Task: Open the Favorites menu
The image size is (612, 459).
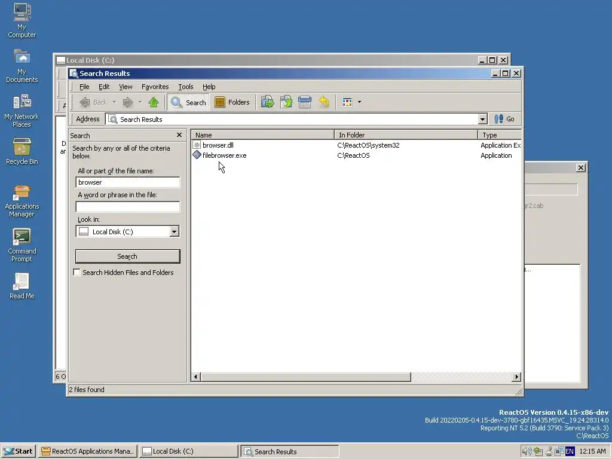Action: [x=155, y=87]
